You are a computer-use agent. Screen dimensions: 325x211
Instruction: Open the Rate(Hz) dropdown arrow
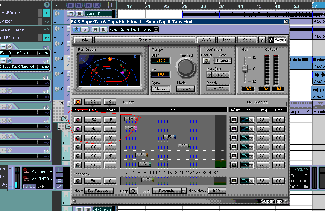pos(209,75)
